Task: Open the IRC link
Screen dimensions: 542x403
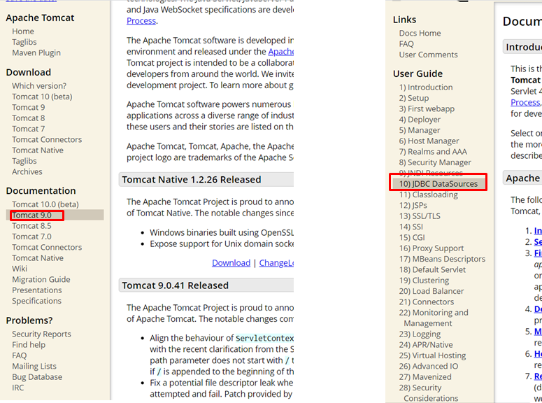Action: [x=18, y=388]
